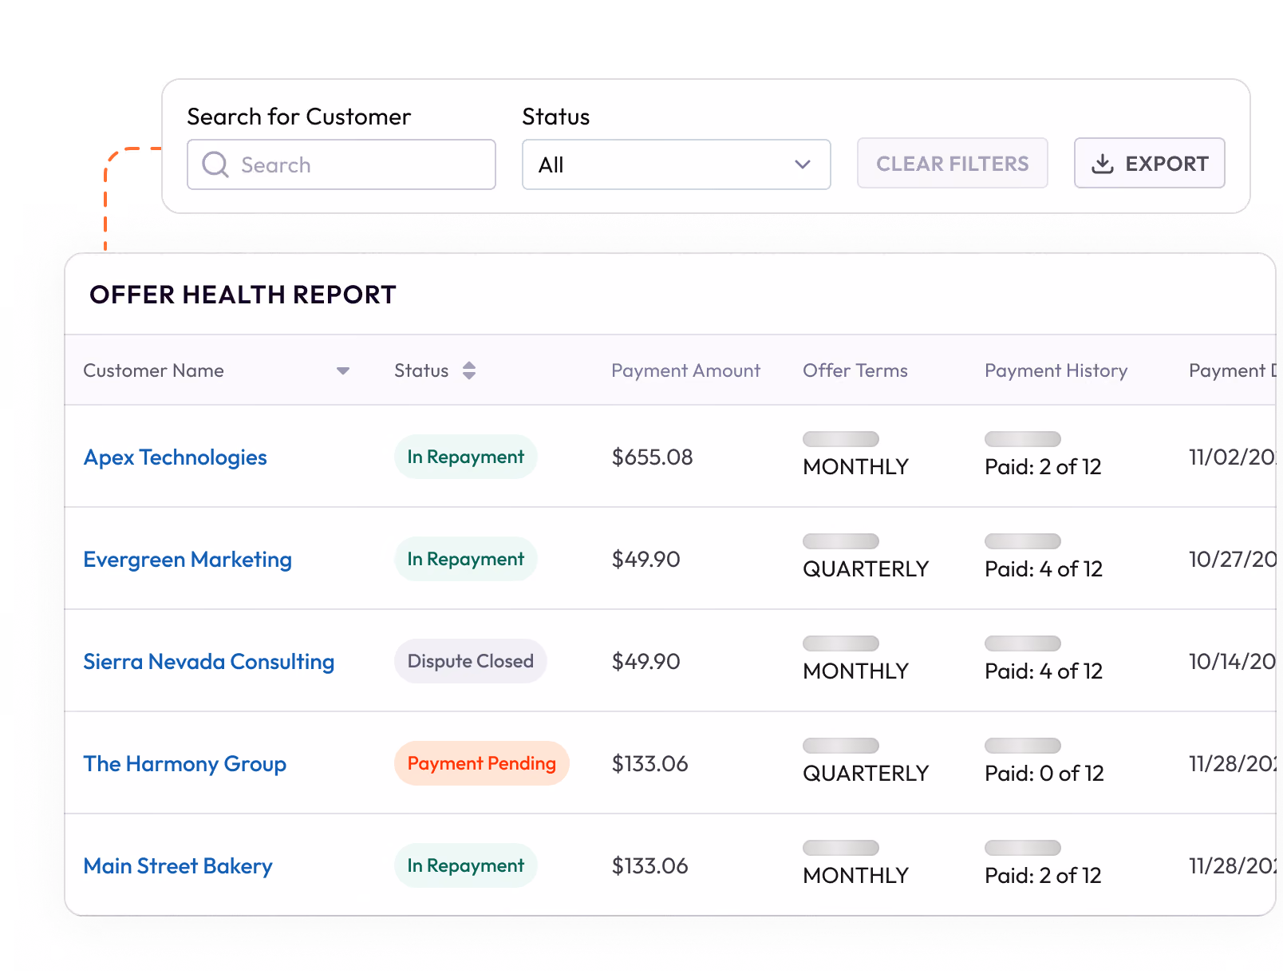This screenshot has height=974, width=1283.
Task: Sort by the Customer Name dropdown arrow
Action: tap(343, 370)
